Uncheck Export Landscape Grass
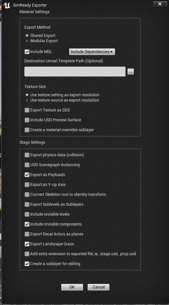169x305 pixels. click(x=27, y=244)
